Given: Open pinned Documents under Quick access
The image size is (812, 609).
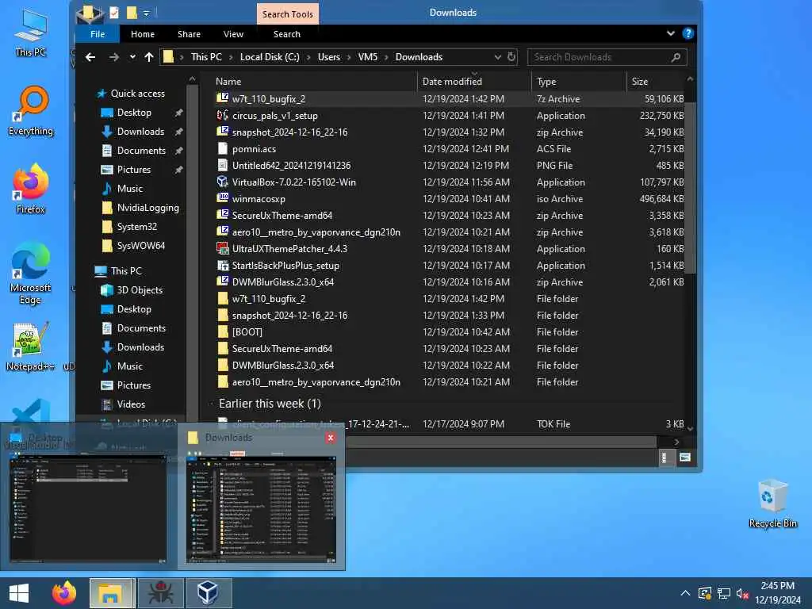Looking at the screenshot, I should pyautogui.click(x=141, y=151).
